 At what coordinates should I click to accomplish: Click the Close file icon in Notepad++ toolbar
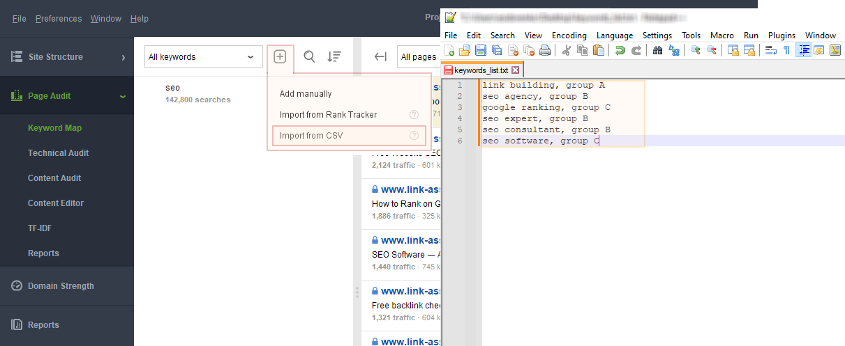point(513,50)
